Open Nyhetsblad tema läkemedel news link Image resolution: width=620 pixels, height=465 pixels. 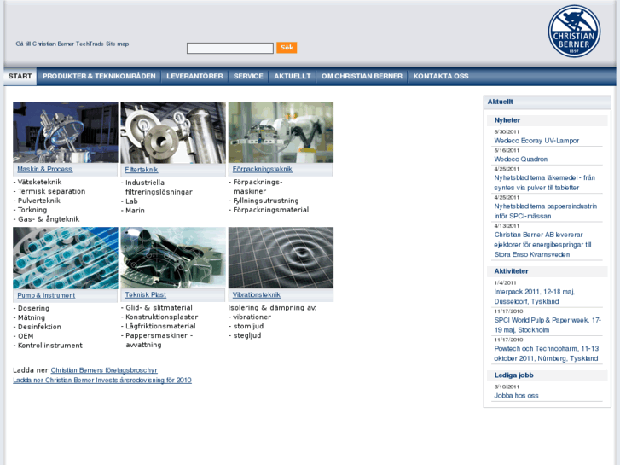tap(544, 183)
